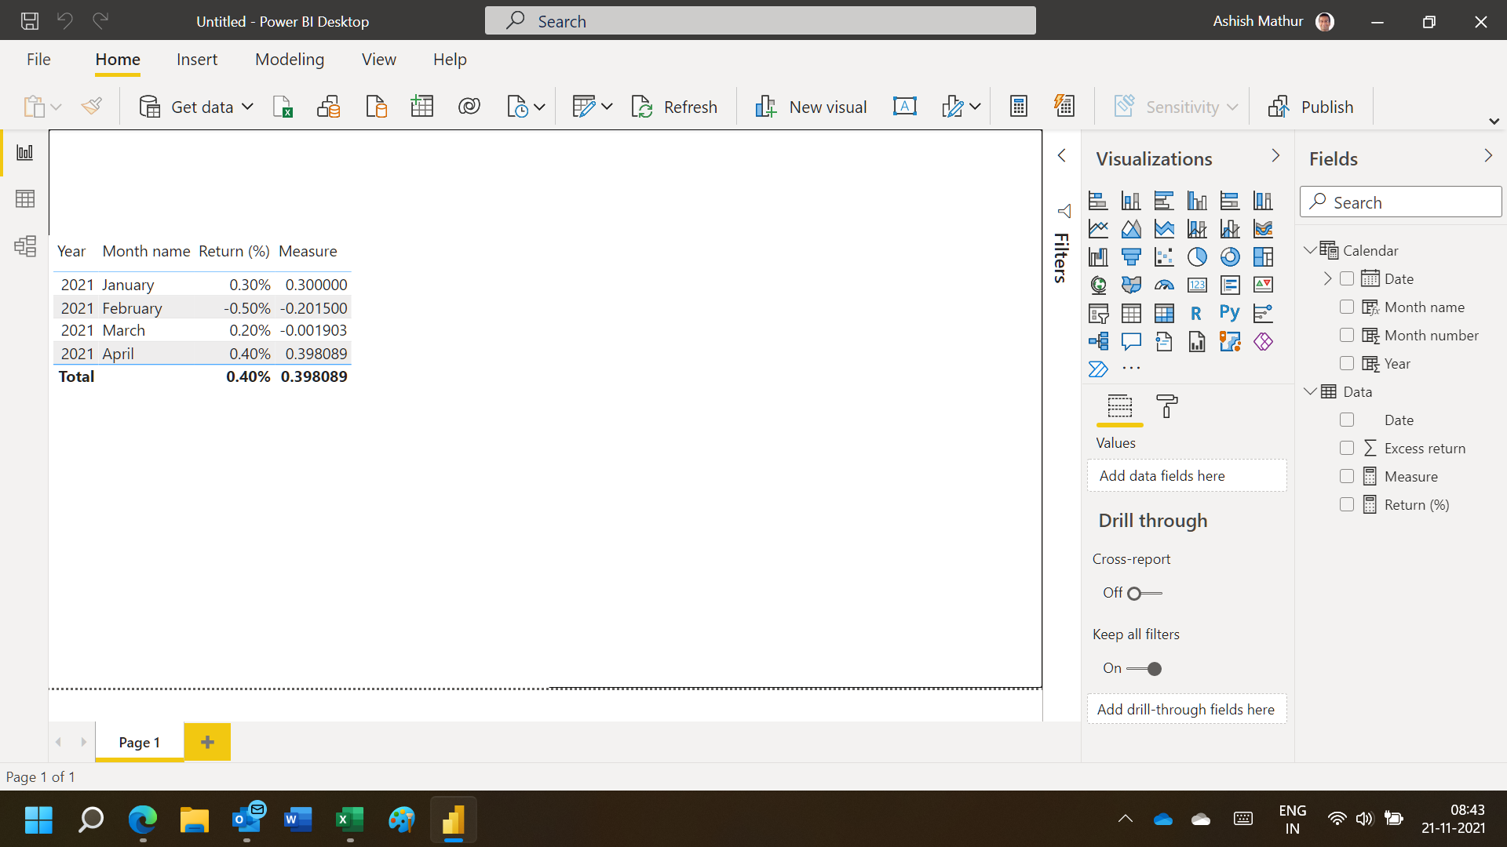This screenshot has width=1507, height=847.
Task: Click the Refresh button
Action: point(675,107)
